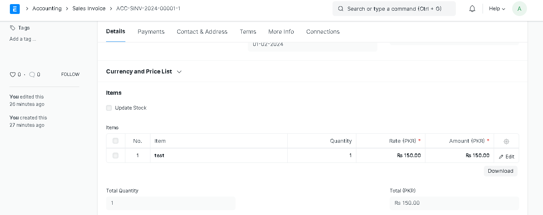Edit row 1 with the Edit button

click(x=506, y=157)
